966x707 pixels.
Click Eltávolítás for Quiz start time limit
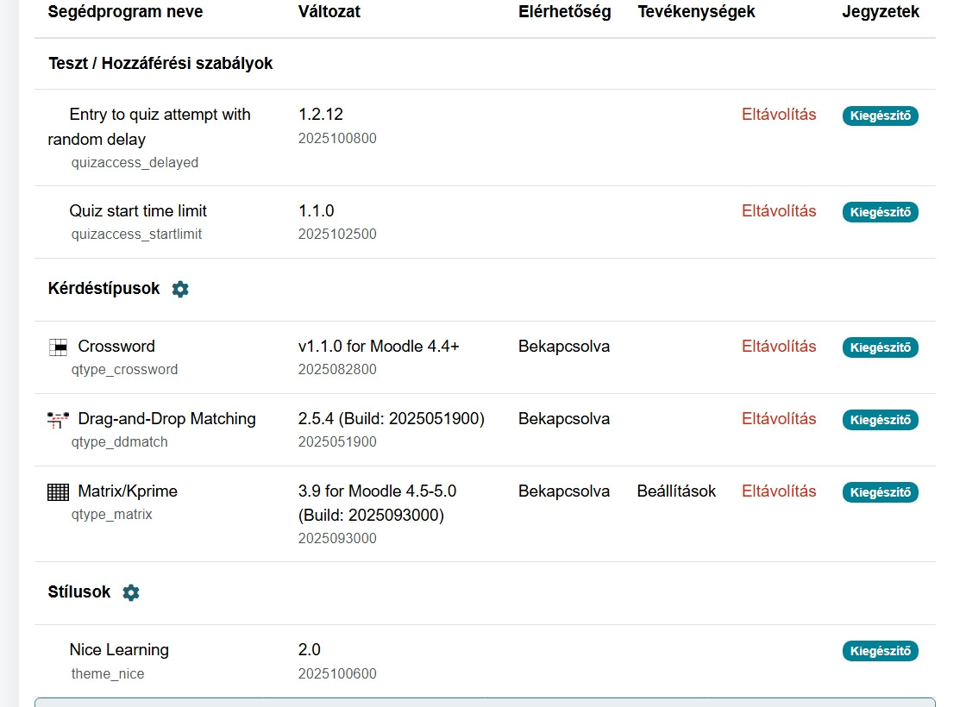click(x=778, y=211)
